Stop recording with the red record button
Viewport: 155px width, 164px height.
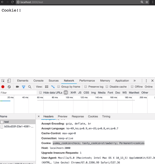pyautogui.click(x=3, y=87)
